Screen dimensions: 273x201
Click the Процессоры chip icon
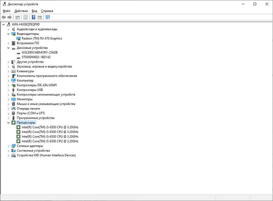[x=13, y=123]
